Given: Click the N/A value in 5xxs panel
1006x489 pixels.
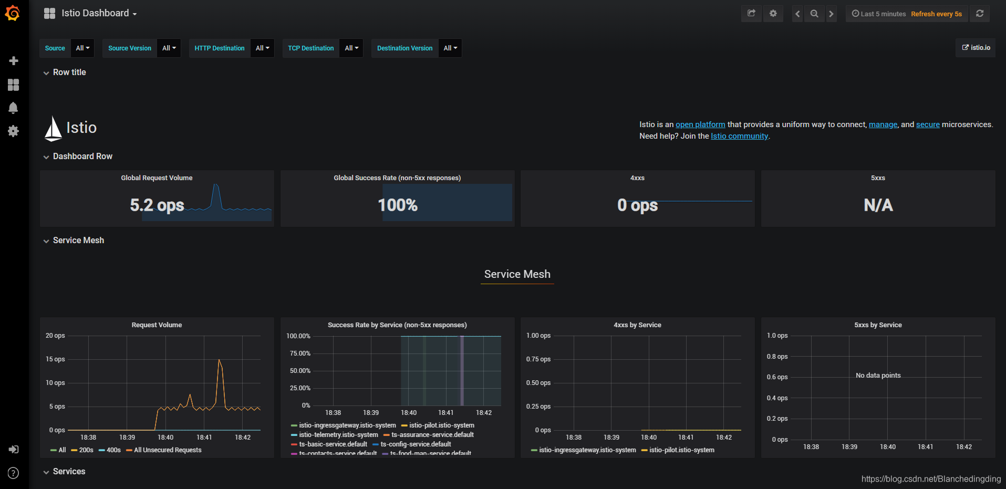Looking at the screenshot, I should [878, 205].
